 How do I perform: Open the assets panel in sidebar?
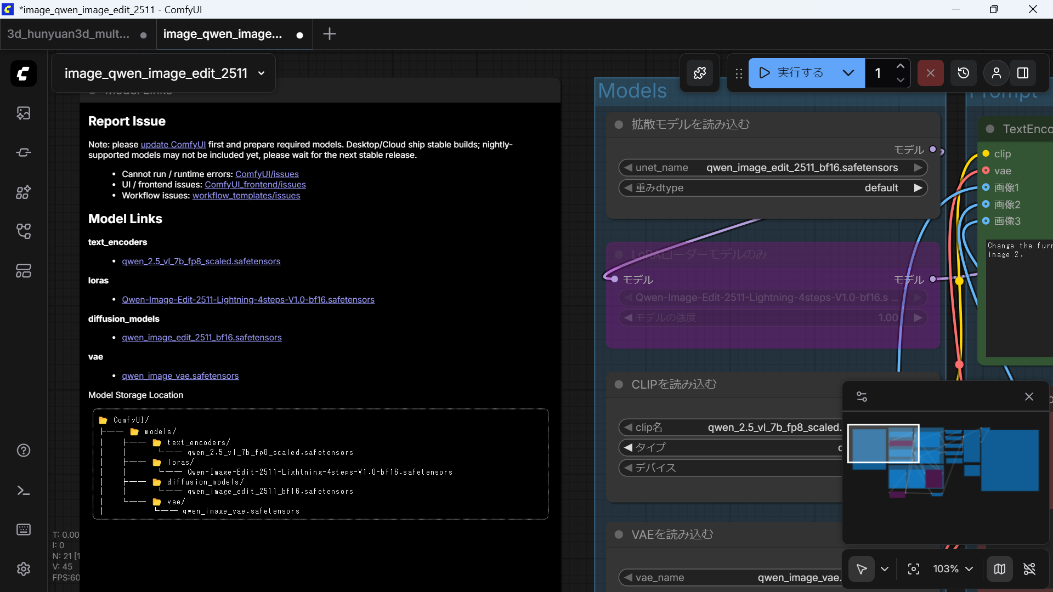(x=23, y=113)
